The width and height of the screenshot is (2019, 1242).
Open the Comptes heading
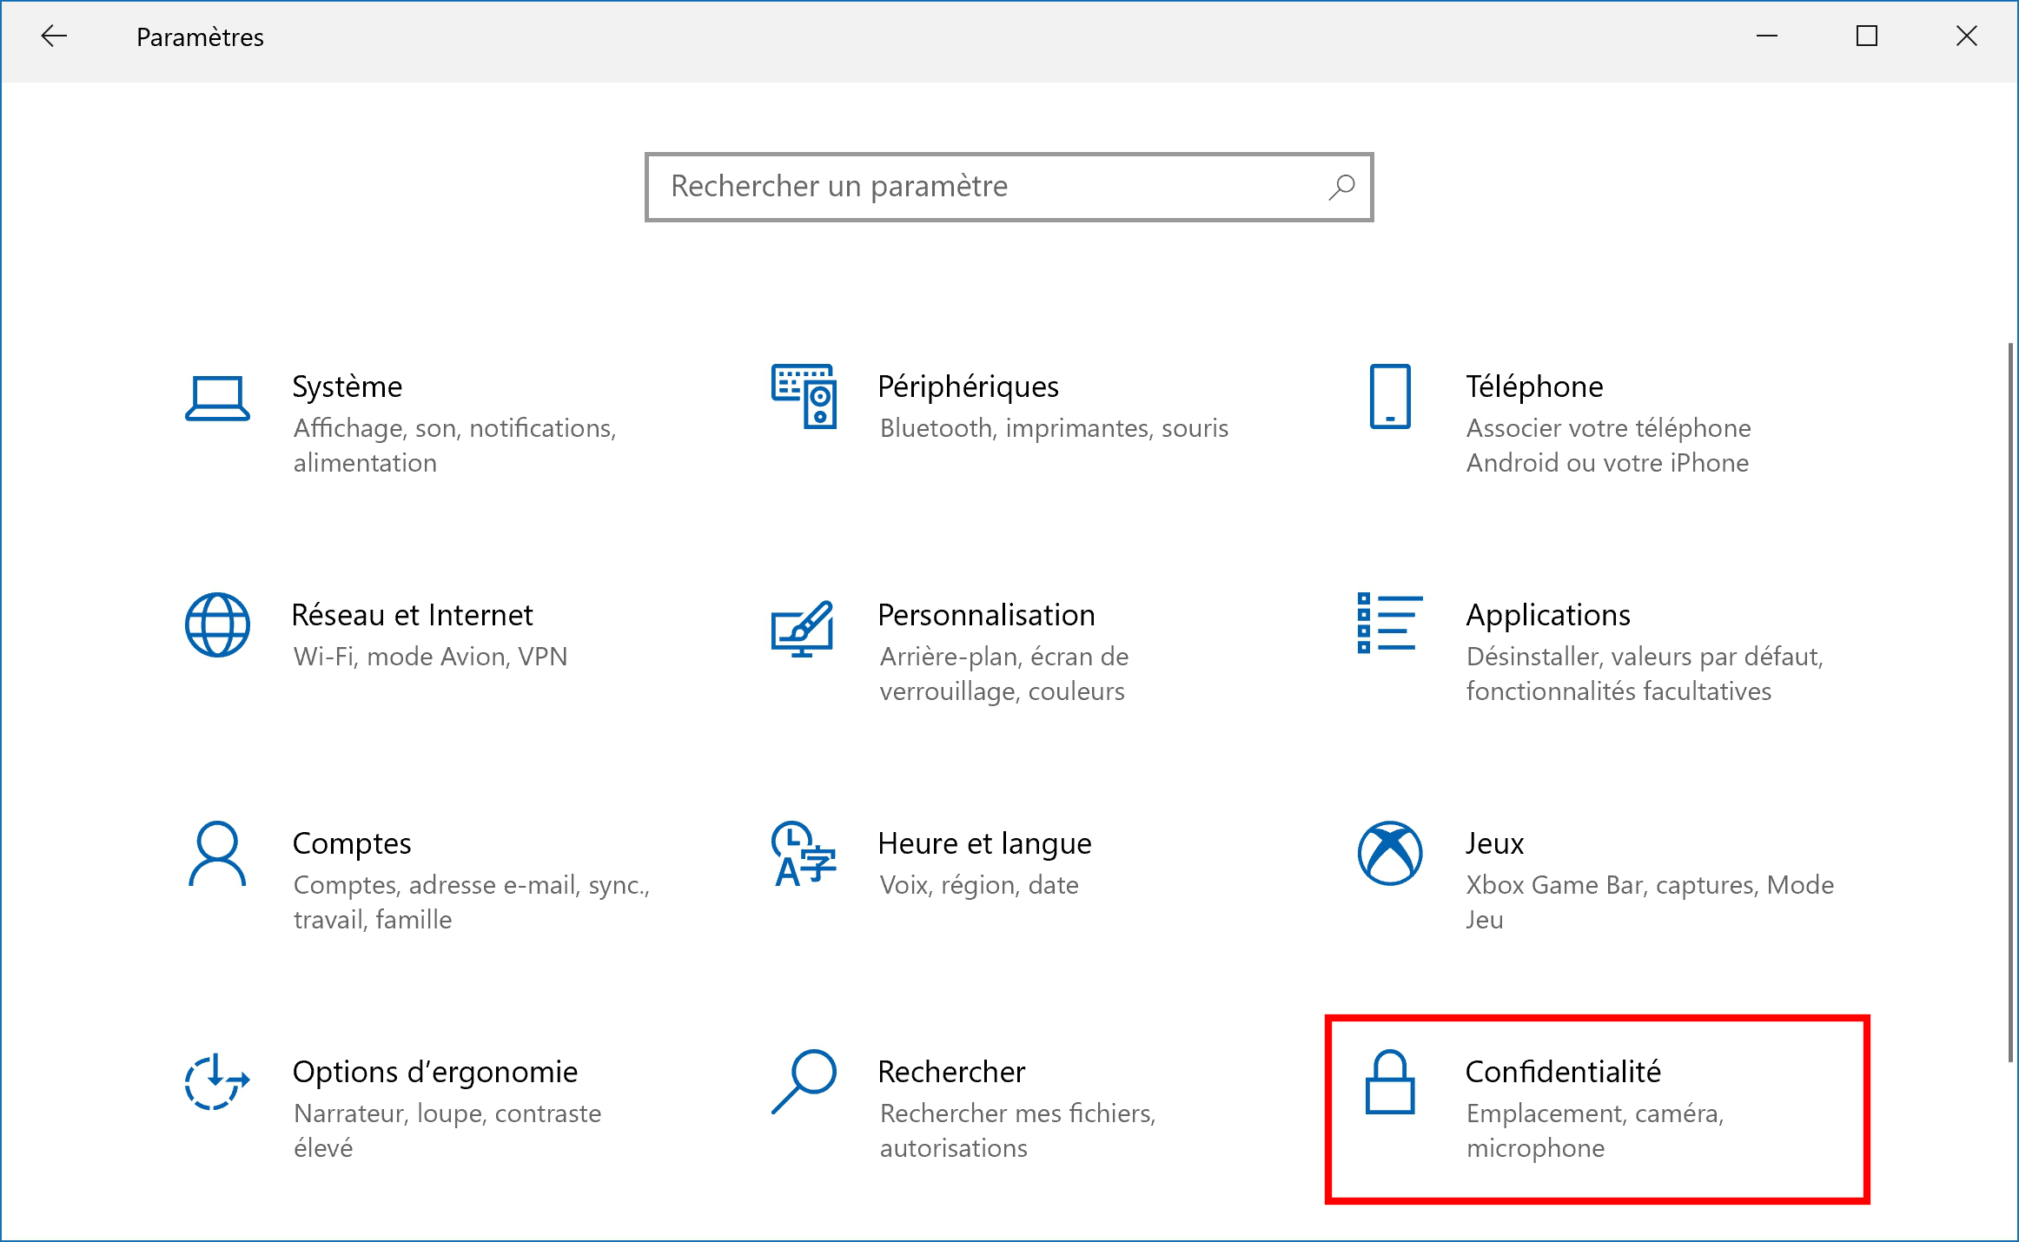(x=351, y=843)
